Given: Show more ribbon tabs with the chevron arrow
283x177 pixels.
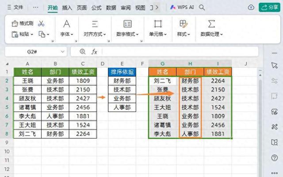Looking at the screenshot, I should coord(157,8).
